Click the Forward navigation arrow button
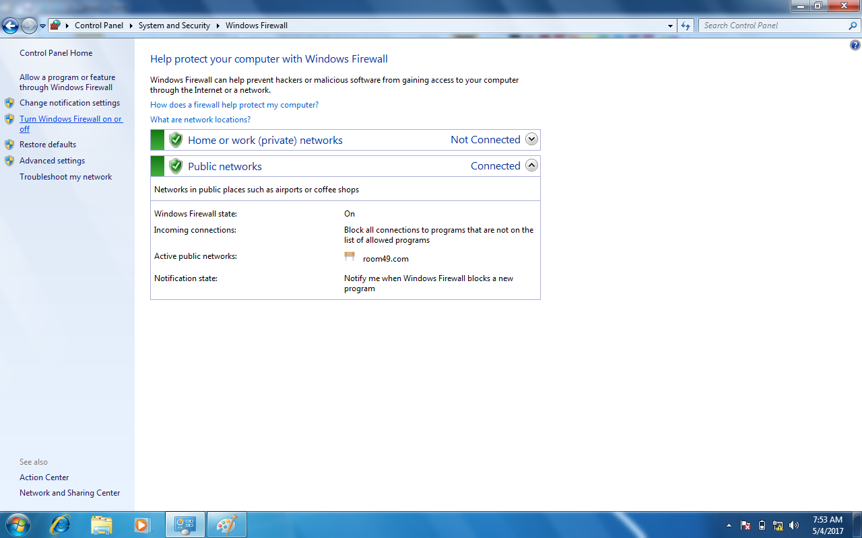The image size is (862, 538). coord(29,26)
